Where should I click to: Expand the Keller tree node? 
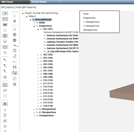tap(34, 23)
